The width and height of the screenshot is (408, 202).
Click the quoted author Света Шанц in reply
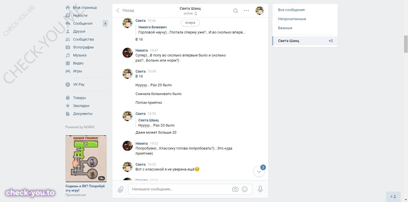[149, 120]
